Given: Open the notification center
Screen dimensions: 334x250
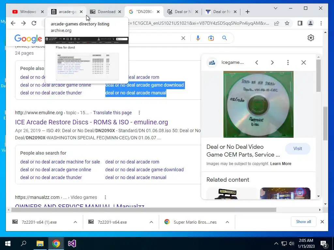Looking at the screenshot, I should coord(324,243).
